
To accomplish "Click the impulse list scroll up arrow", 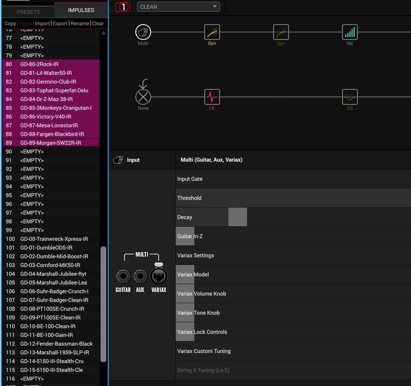I will [103, 33].
